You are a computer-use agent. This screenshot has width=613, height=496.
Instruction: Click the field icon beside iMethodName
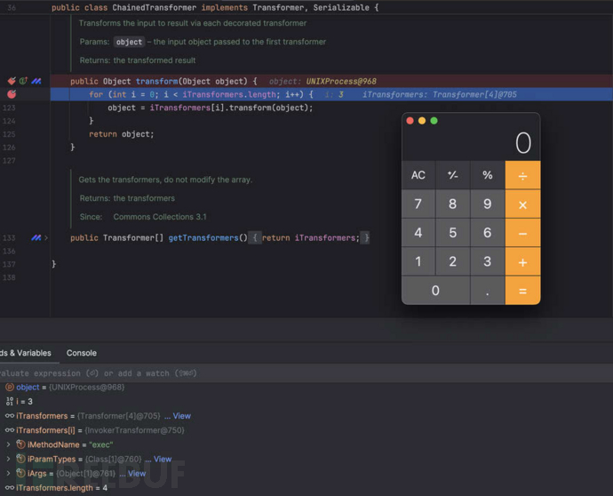pyautogui.click(x=20, y=444)
